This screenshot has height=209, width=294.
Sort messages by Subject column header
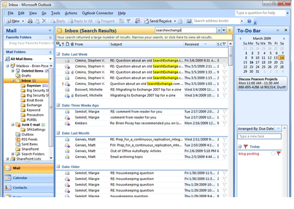point(146,44)
